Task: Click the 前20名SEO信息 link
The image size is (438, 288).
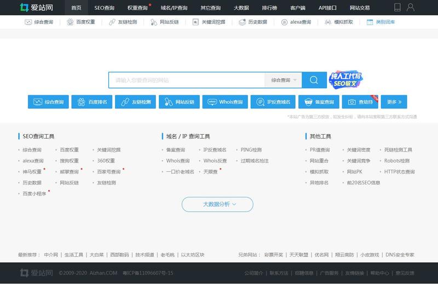Action: click(x=364, y=183)
